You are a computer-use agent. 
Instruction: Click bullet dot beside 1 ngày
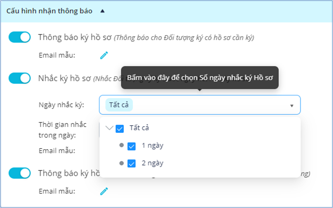pos(121,146)
